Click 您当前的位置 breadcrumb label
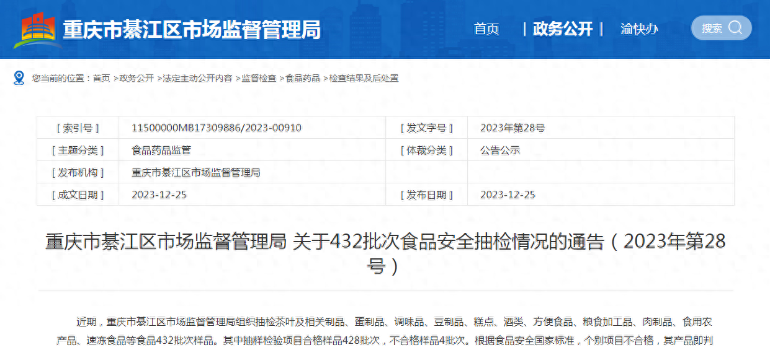The width and height of the screenshot is (770, 350). (x=61, y=78)
